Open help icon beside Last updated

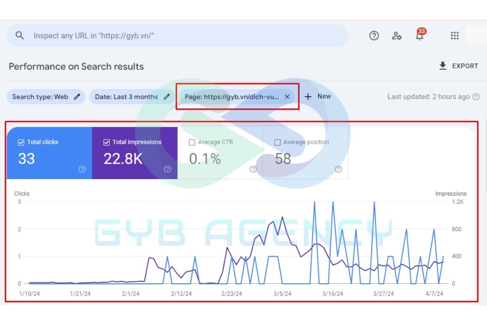[x=476, y=97]
